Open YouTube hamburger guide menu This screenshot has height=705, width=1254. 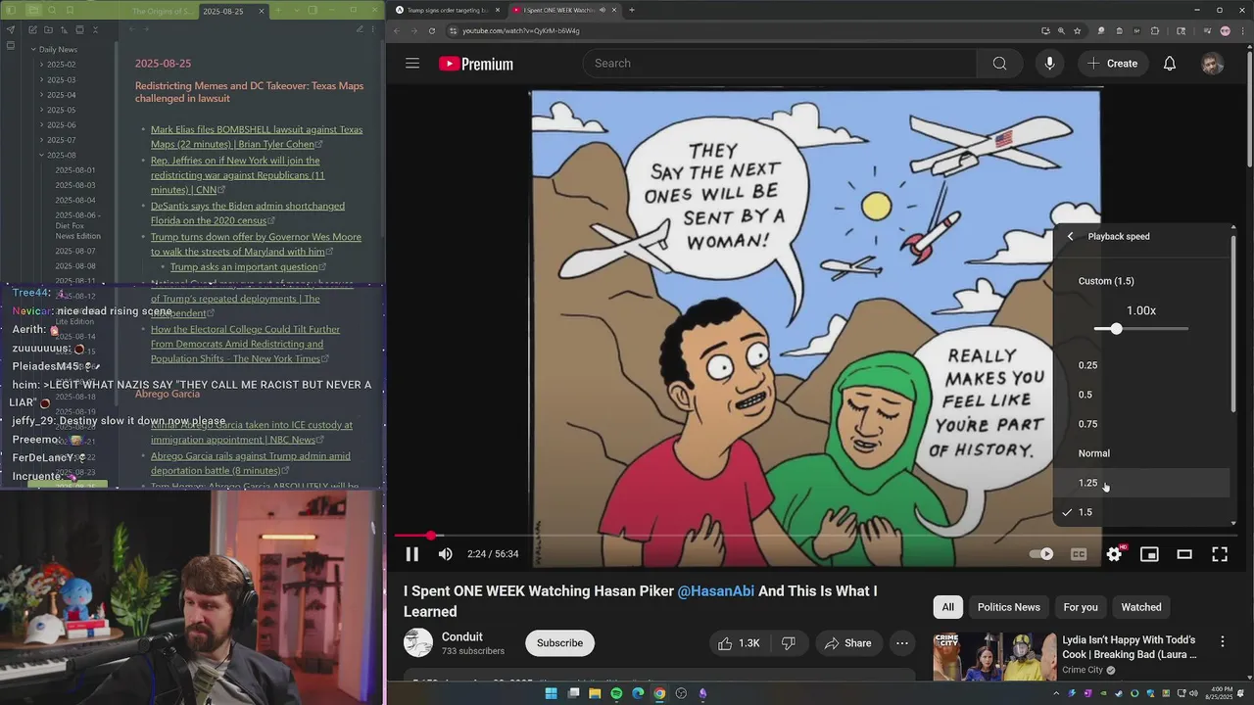412,64
